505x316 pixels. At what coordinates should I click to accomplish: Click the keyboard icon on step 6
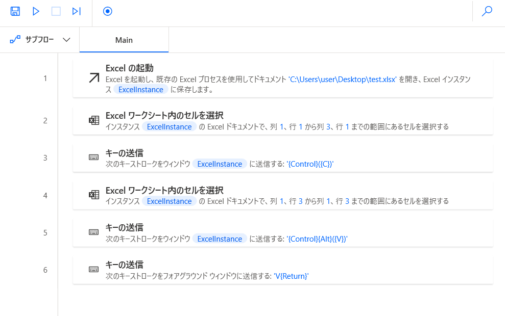tap(94, 270)
